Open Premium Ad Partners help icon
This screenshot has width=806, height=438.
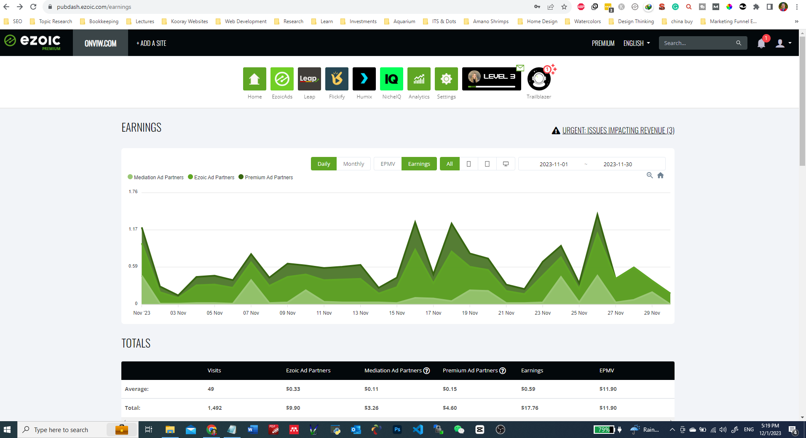pos(503,371)
